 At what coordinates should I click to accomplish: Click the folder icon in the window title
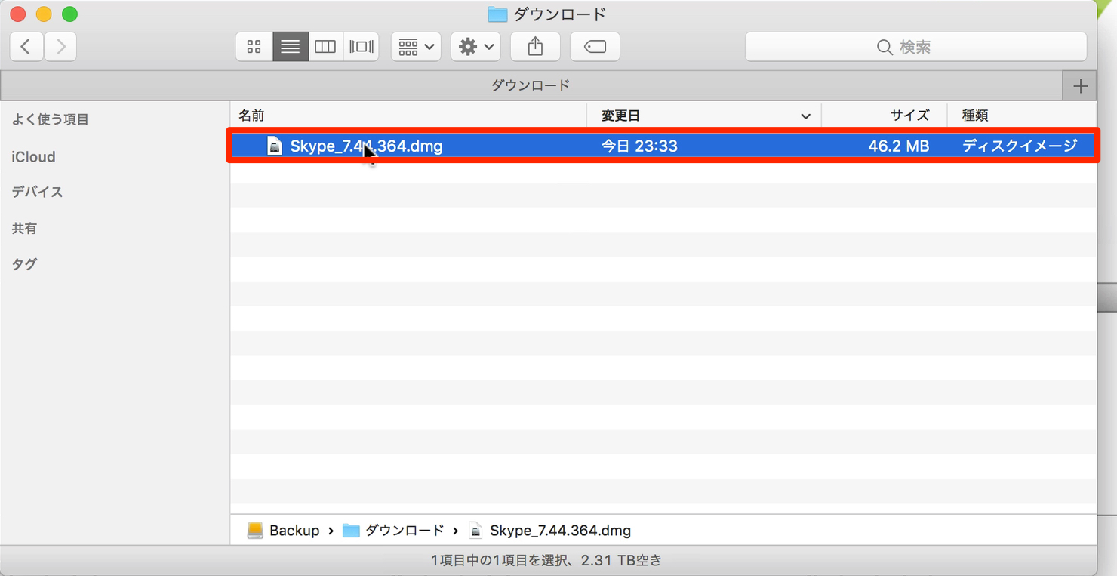click(x=497, y=14)
